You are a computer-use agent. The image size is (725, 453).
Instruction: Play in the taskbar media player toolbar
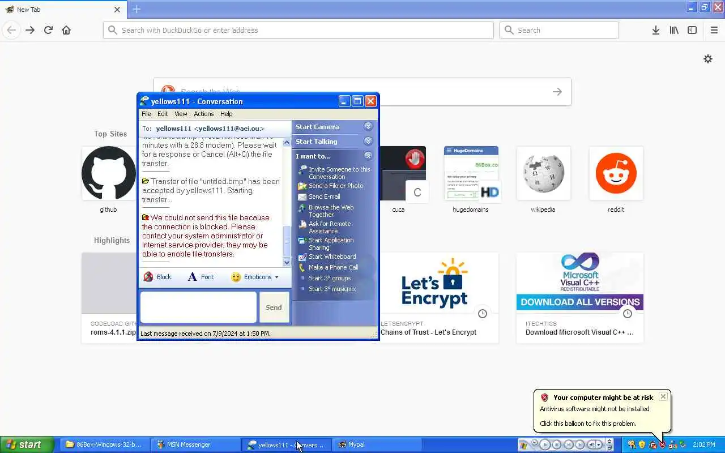(544, 445)
